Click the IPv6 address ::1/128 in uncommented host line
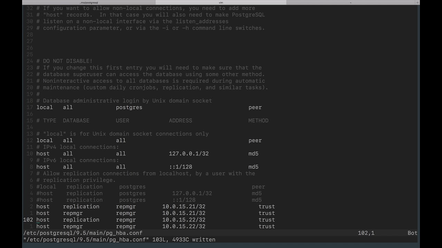442x248 pixels. (x=181, y=167)
